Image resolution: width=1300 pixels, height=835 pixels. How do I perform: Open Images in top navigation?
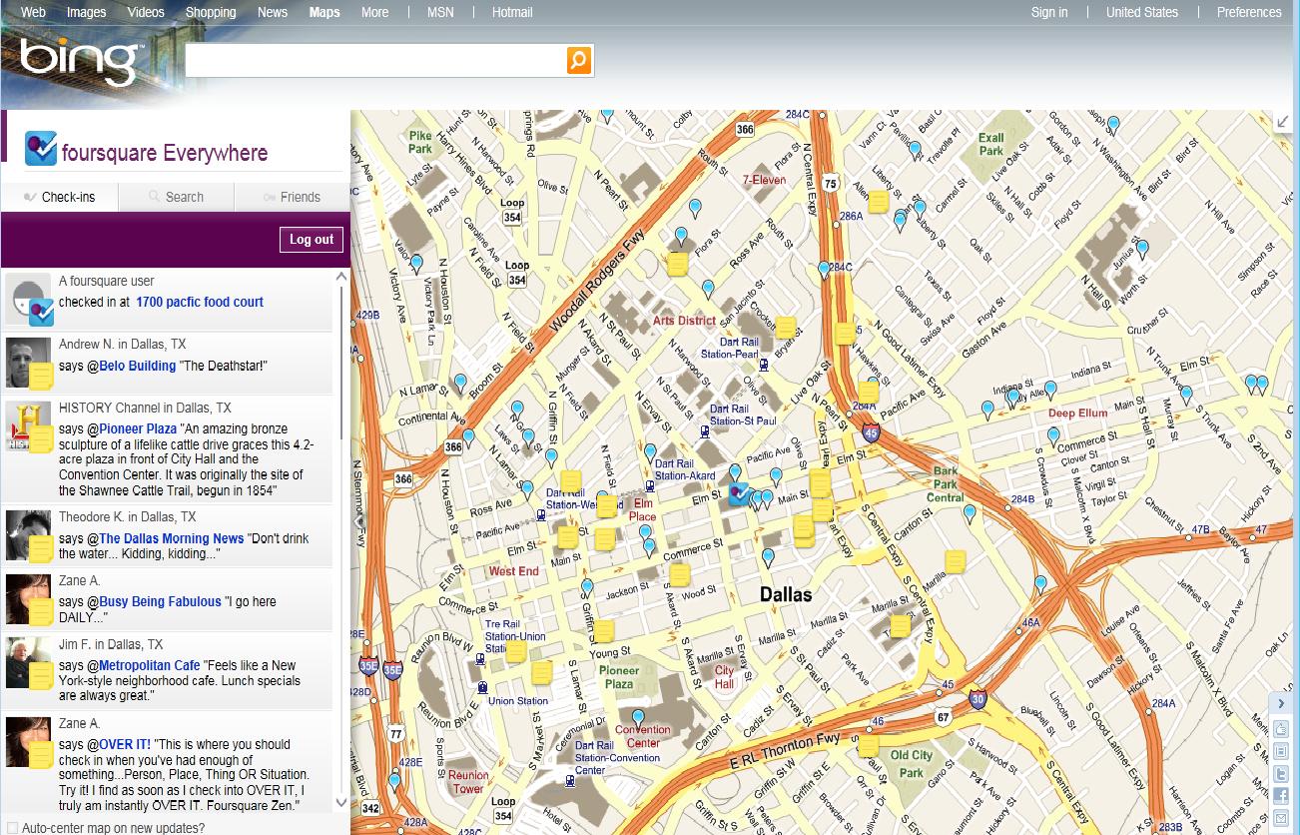86,12
